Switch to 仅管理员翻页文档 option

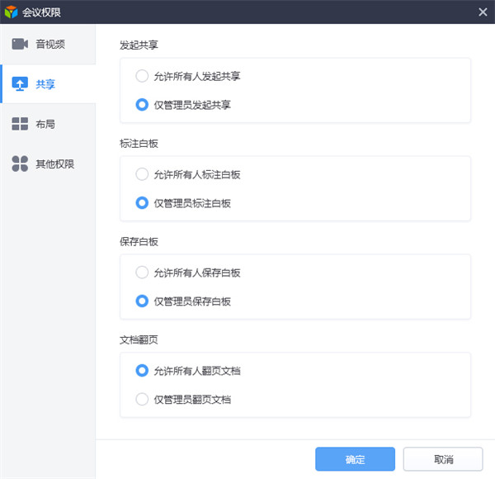coord(142,400)
